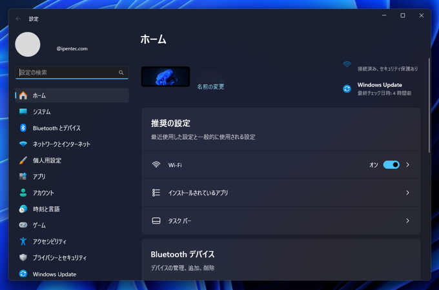Image resolution: width=439 pixels, height=290 pixels.
Task: Click the paintbrush personalization icon
Action: (x=23, y=160)
